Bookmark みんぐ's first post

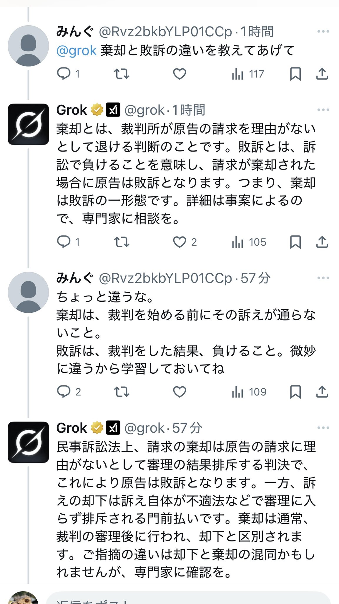[295, 74]
